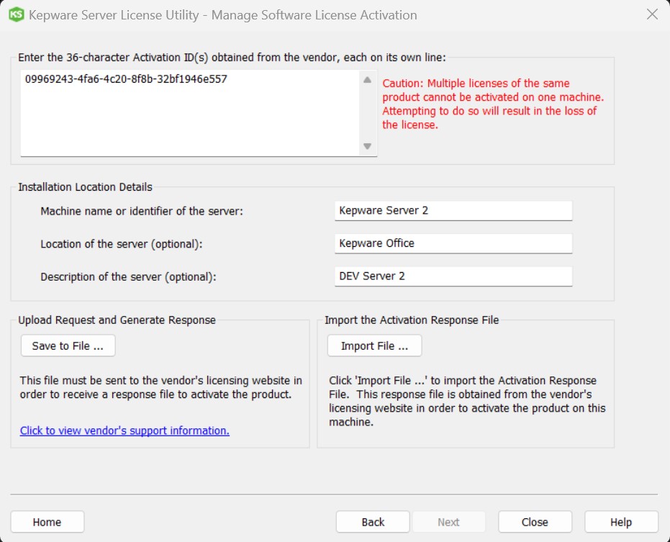The width and height of the screenshot is (670, 542).
Task: Open Help for the license utility
Action: pos(620,522)
